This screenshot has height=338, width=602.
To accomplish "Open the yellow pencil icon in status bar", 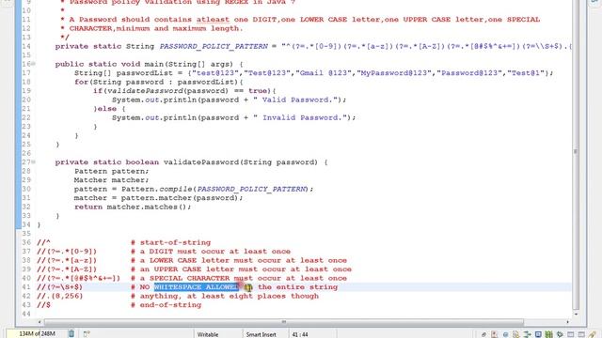I will [x=593, y=334].
